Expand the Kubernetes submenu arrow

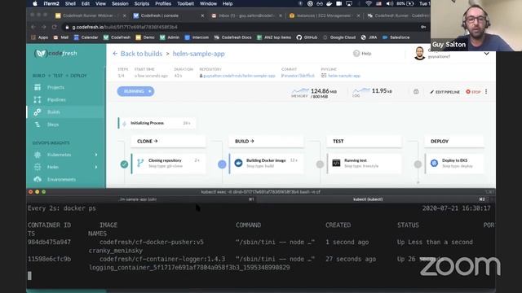tap(96, 155)
